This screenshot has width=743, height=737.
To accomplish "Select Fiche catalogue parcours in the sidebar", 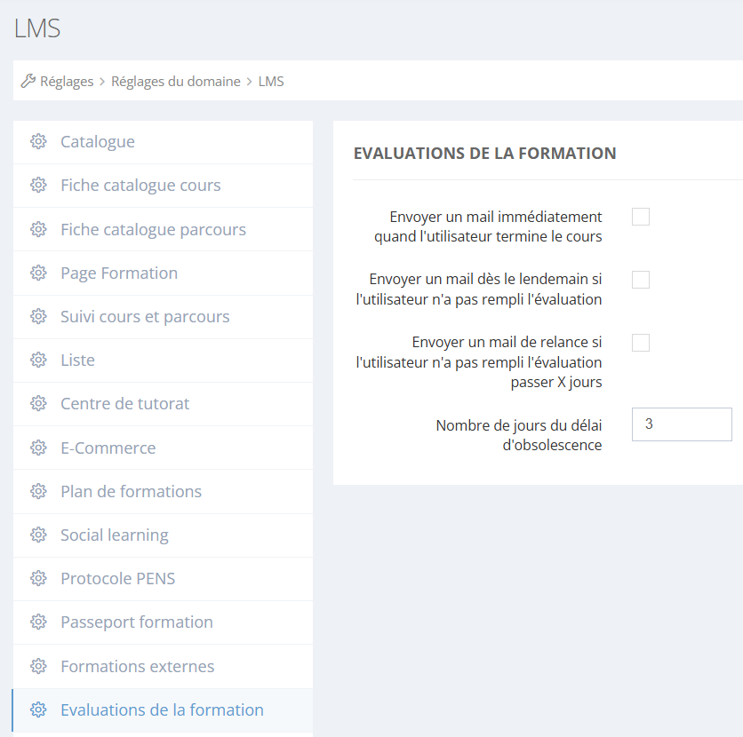I will tap(153, 230).
